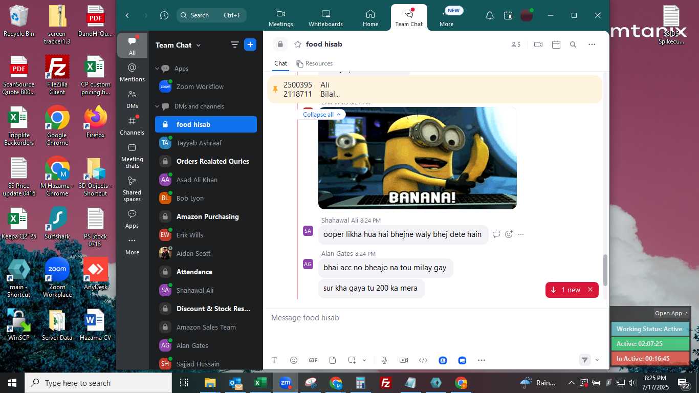Collapse the Apps section
Viewport: 699px width, 393px height.
pyautogui.click(x=158, y=68)
